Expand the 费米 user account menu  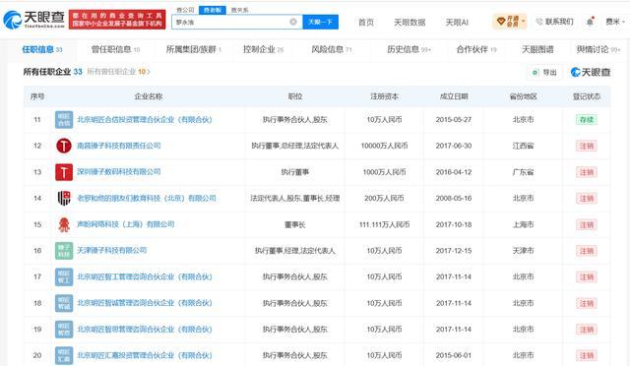[615, 22]
